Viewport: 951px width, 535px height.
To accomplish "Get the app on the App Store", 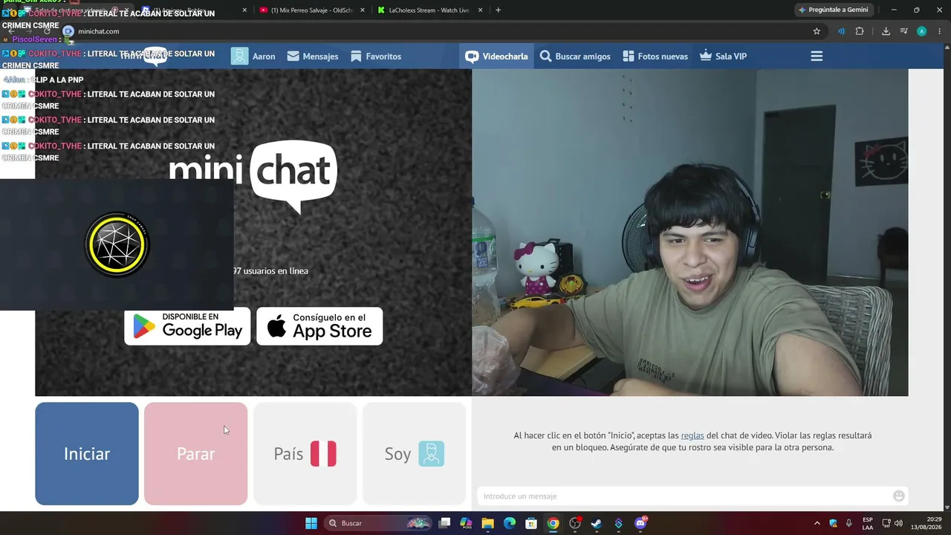I will pos(319,326).
